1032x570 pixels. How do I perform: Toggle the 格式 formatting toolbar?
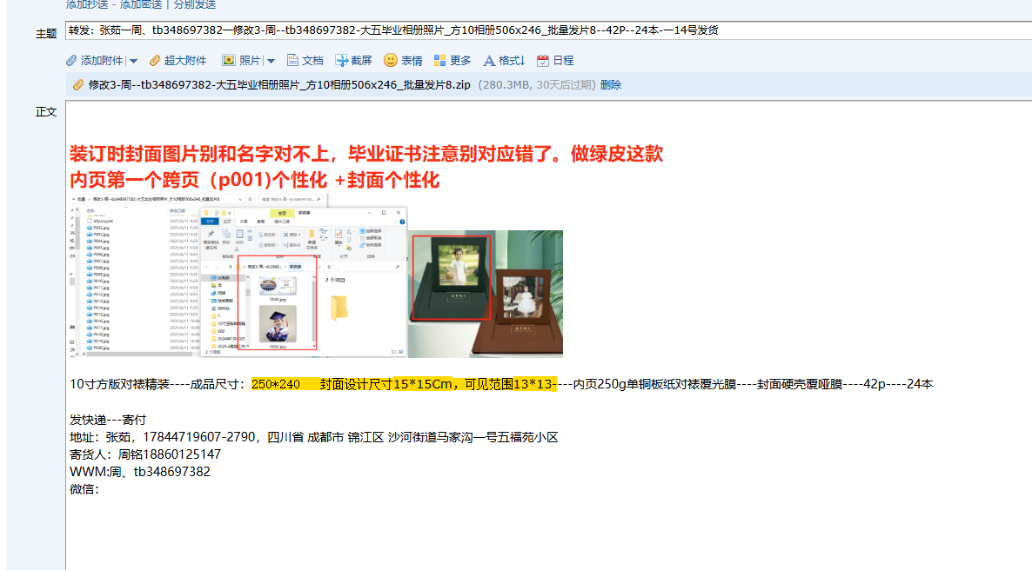tap(504, 61)
